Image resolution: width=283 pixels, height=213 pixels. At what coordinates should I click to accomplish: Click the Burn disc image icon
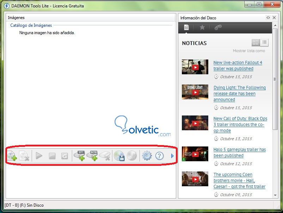[x=132, y=156]
